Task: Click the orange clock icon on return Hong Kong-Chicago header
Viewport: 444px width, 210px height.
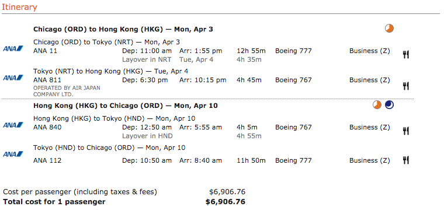Action: pyautogui.click(x=377, y=105)
